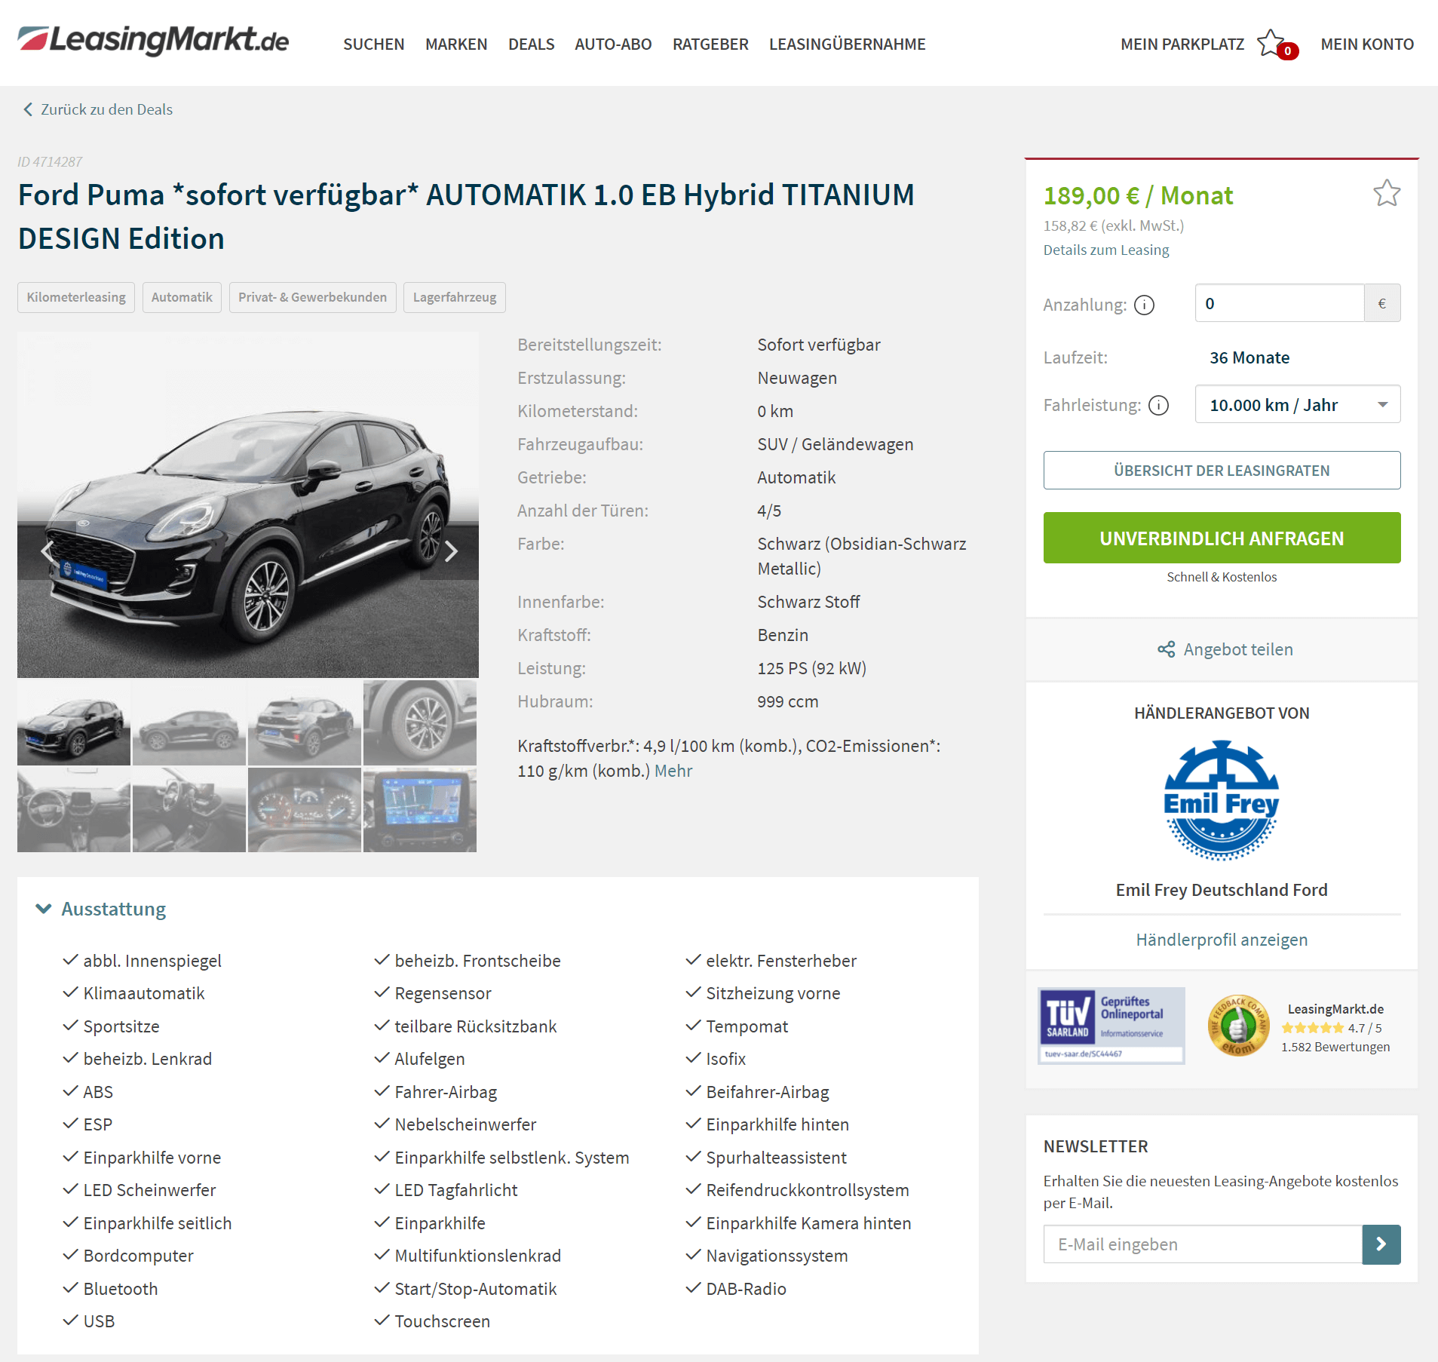This screenshot has height=1362, width=1438.
Task: Click the Lagerfahrzeug tag
Action: tap(455, 297)
